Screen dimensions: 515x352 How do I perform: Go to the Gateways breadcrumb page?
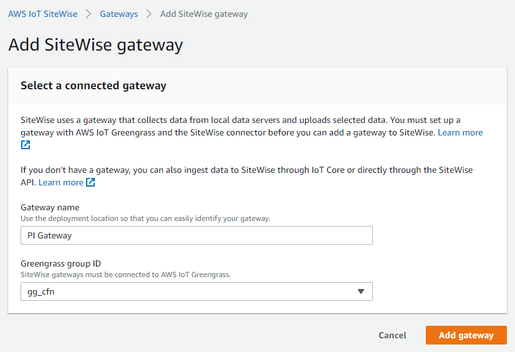click(x=118, y=14)
